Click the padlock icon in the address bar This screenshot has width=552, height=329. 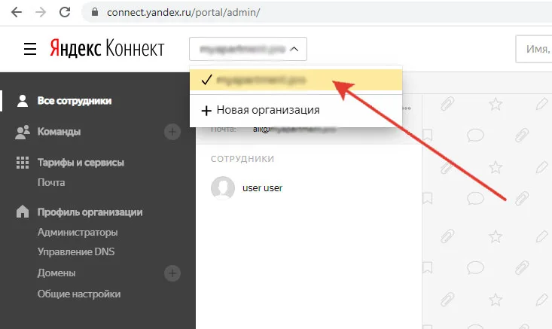(94, 12)
